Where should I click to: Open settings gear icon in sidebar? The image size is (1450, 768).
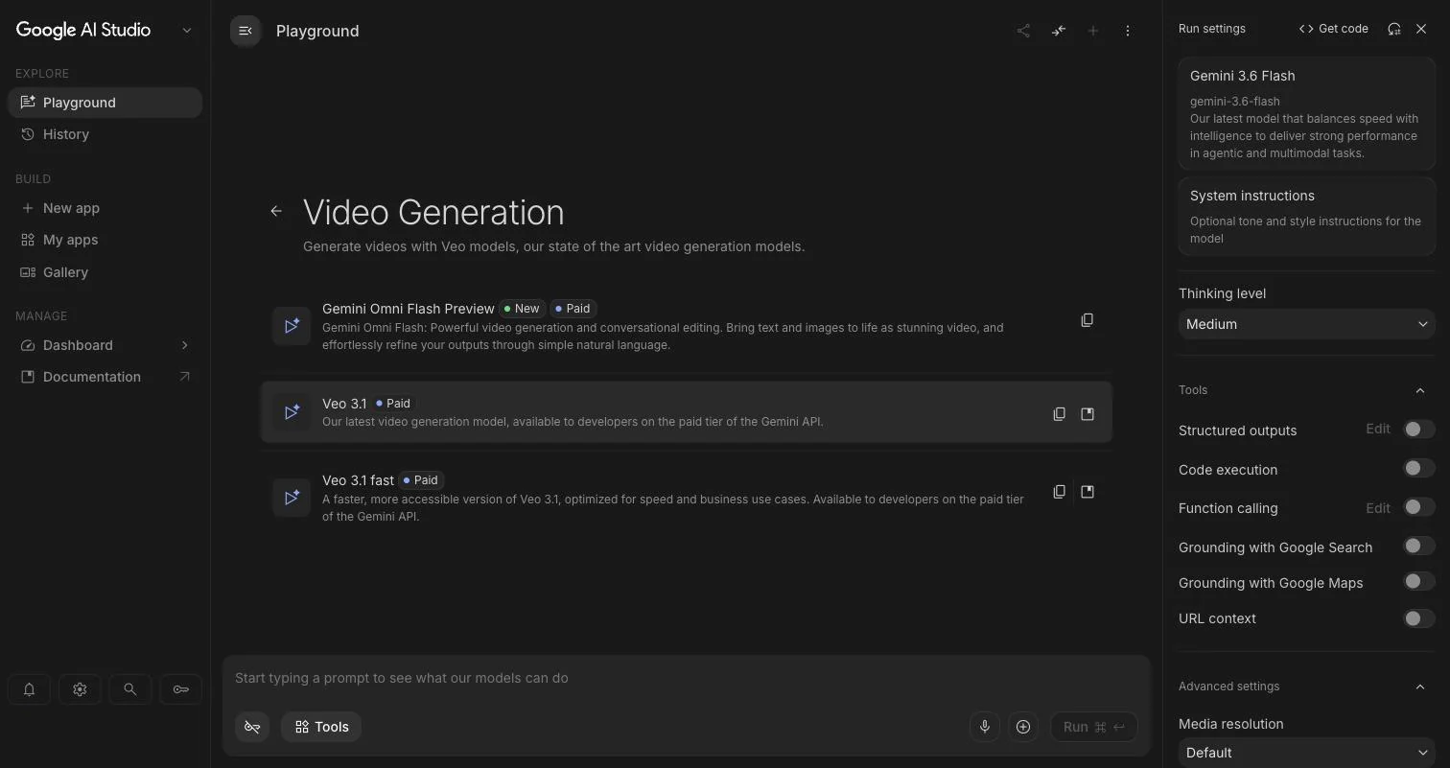[x=80, y=689]
